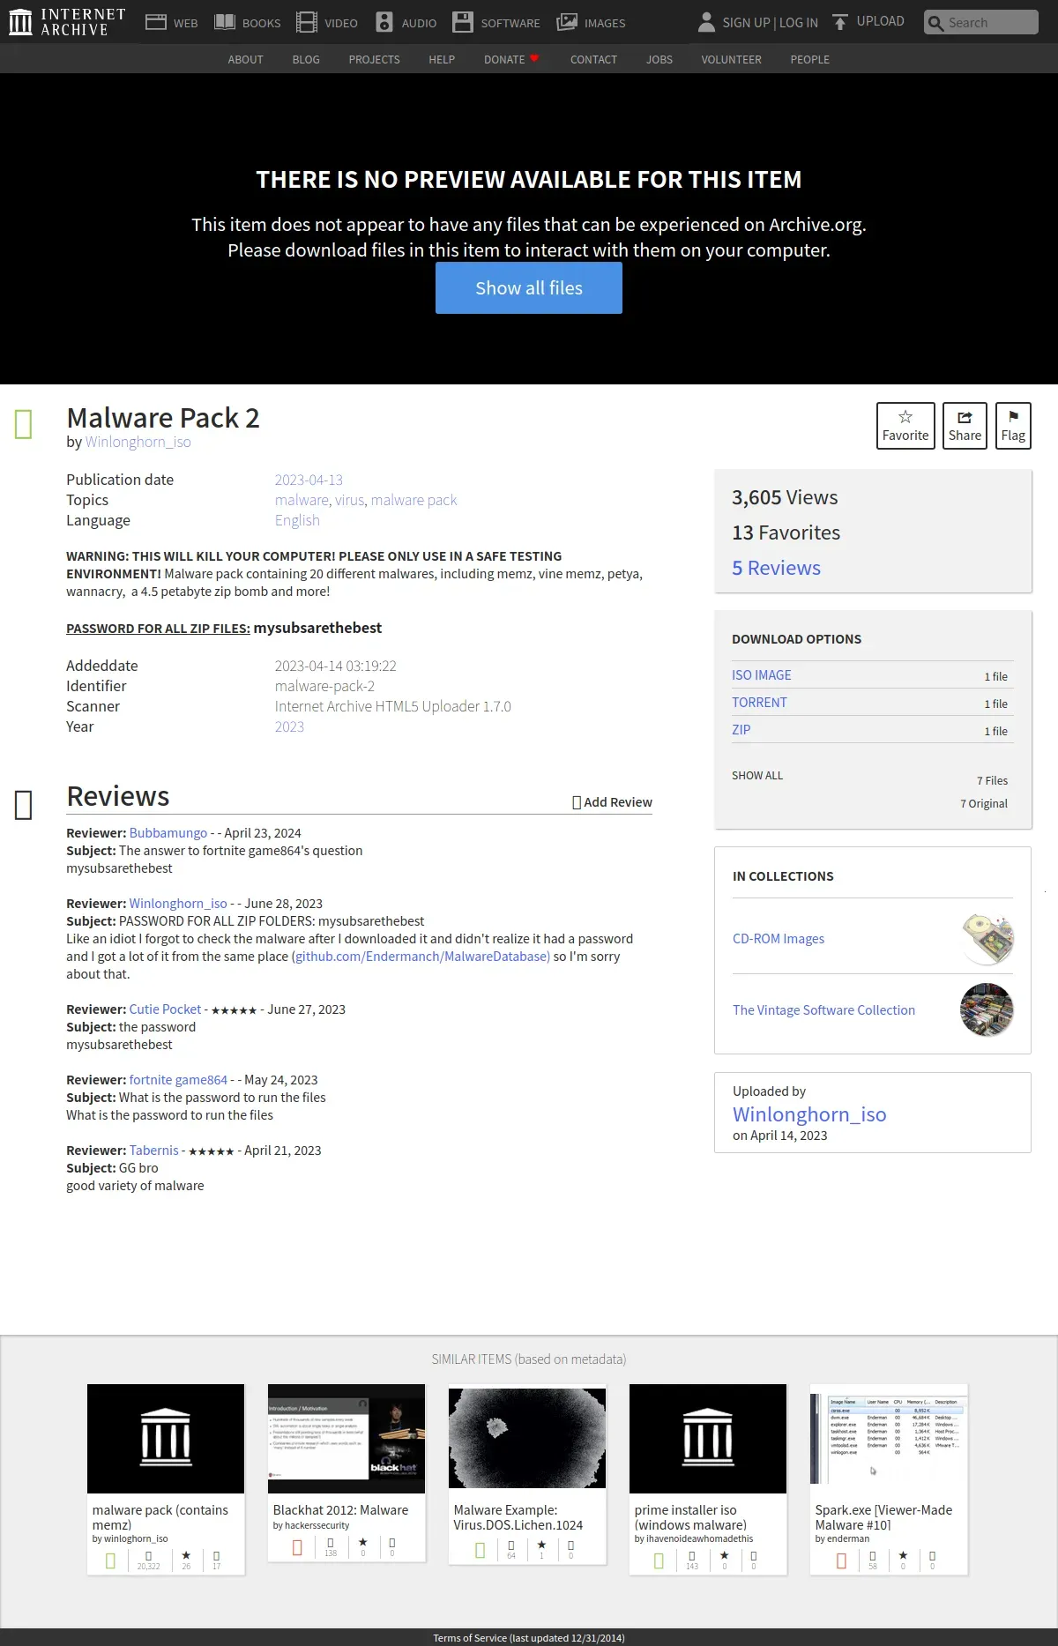Open the Blog menu item
This screenshot has width=1058, height=1646.
306,59
